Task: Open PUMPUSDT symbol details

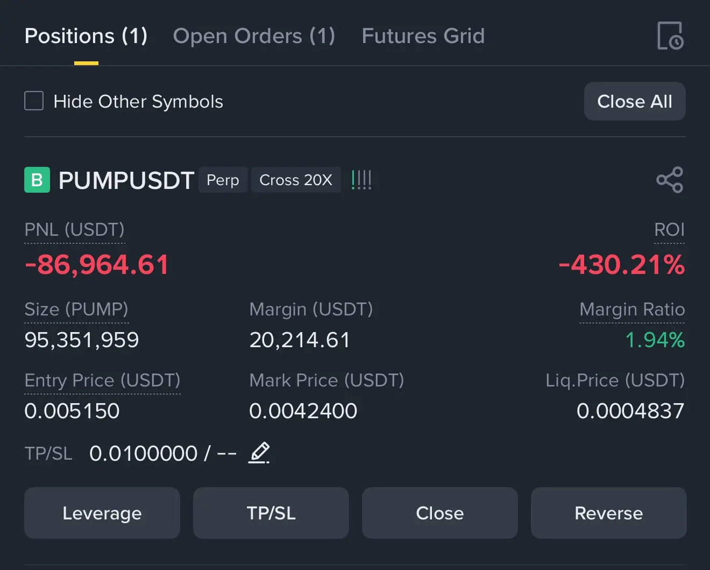Action: click(x=126, y=180)
